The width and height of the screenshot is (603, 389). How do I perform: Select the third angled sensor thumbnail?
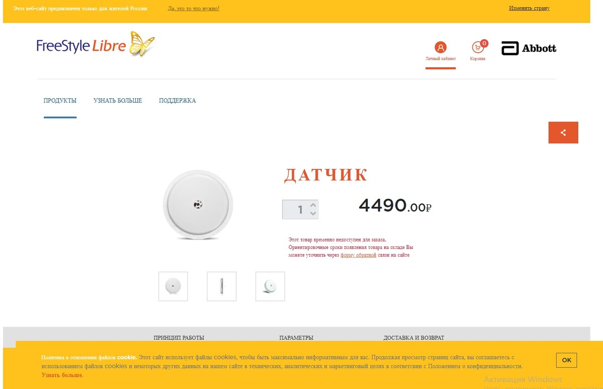[x=270, y=286]
